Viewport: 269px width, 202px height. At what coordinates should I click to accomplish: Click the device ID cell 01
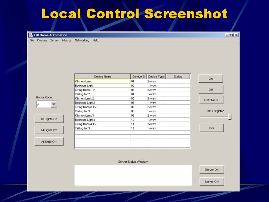(x=139, y=81)
